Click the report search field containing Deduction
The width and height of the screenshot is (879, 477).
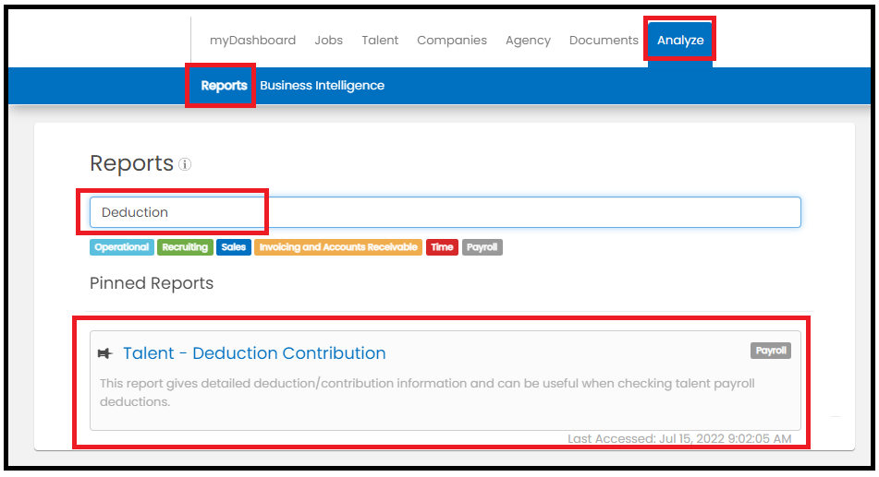(446, 212)
